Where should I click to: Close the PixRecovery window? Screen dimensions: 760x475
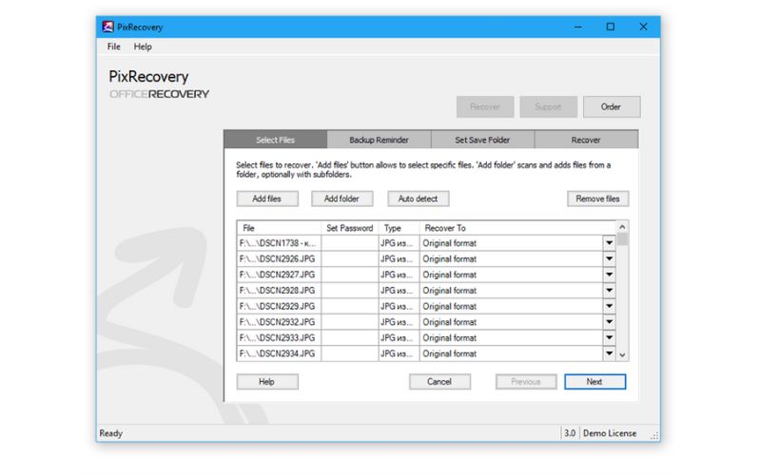643,27
